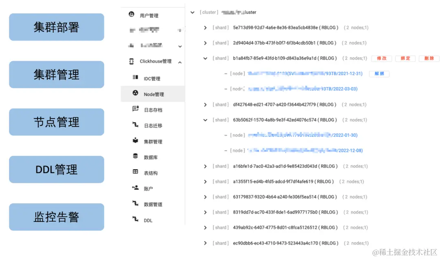Screen dimensions: 440x259
Task: Expand shard 5e713d98 chevron
Action: pos(205,28)
